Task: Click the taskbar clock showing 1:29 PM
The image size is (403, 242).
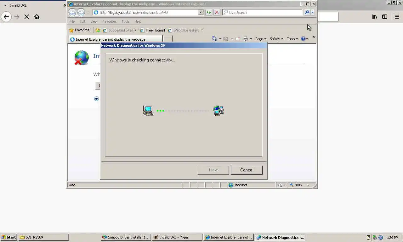Action: [392, 238]
